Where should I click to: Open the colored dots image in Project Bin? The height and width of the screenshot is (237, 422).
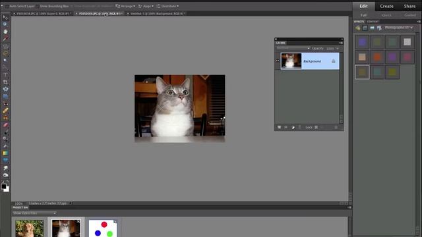point(103,228)
